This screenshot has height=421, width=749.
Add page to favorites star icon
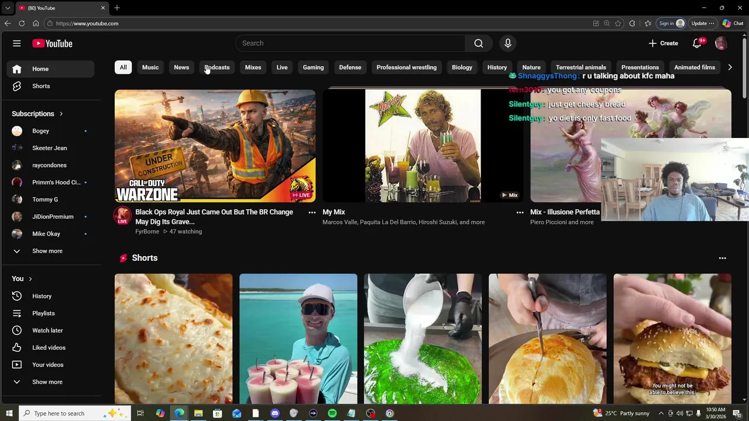(618, 23)
